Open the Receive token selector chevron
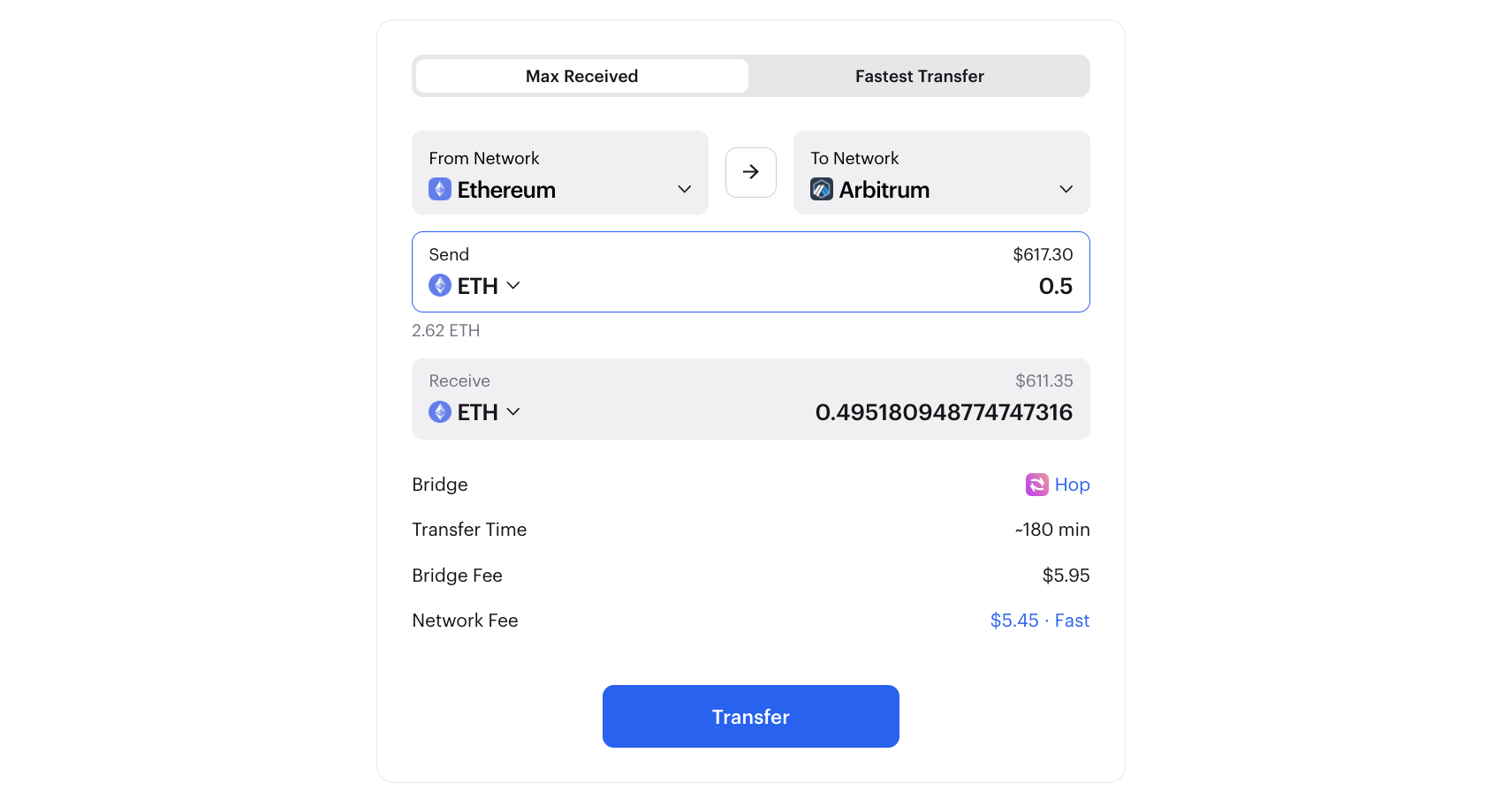Screen dimensions: 1495x798 point(513,411)
